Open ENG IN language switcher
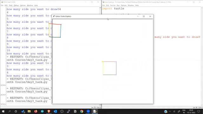The image size is (203, 114). pyautogui.click(x=184, y=111)
